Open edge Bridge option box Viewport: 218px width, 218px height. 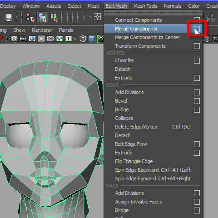[x=197, y=109]
